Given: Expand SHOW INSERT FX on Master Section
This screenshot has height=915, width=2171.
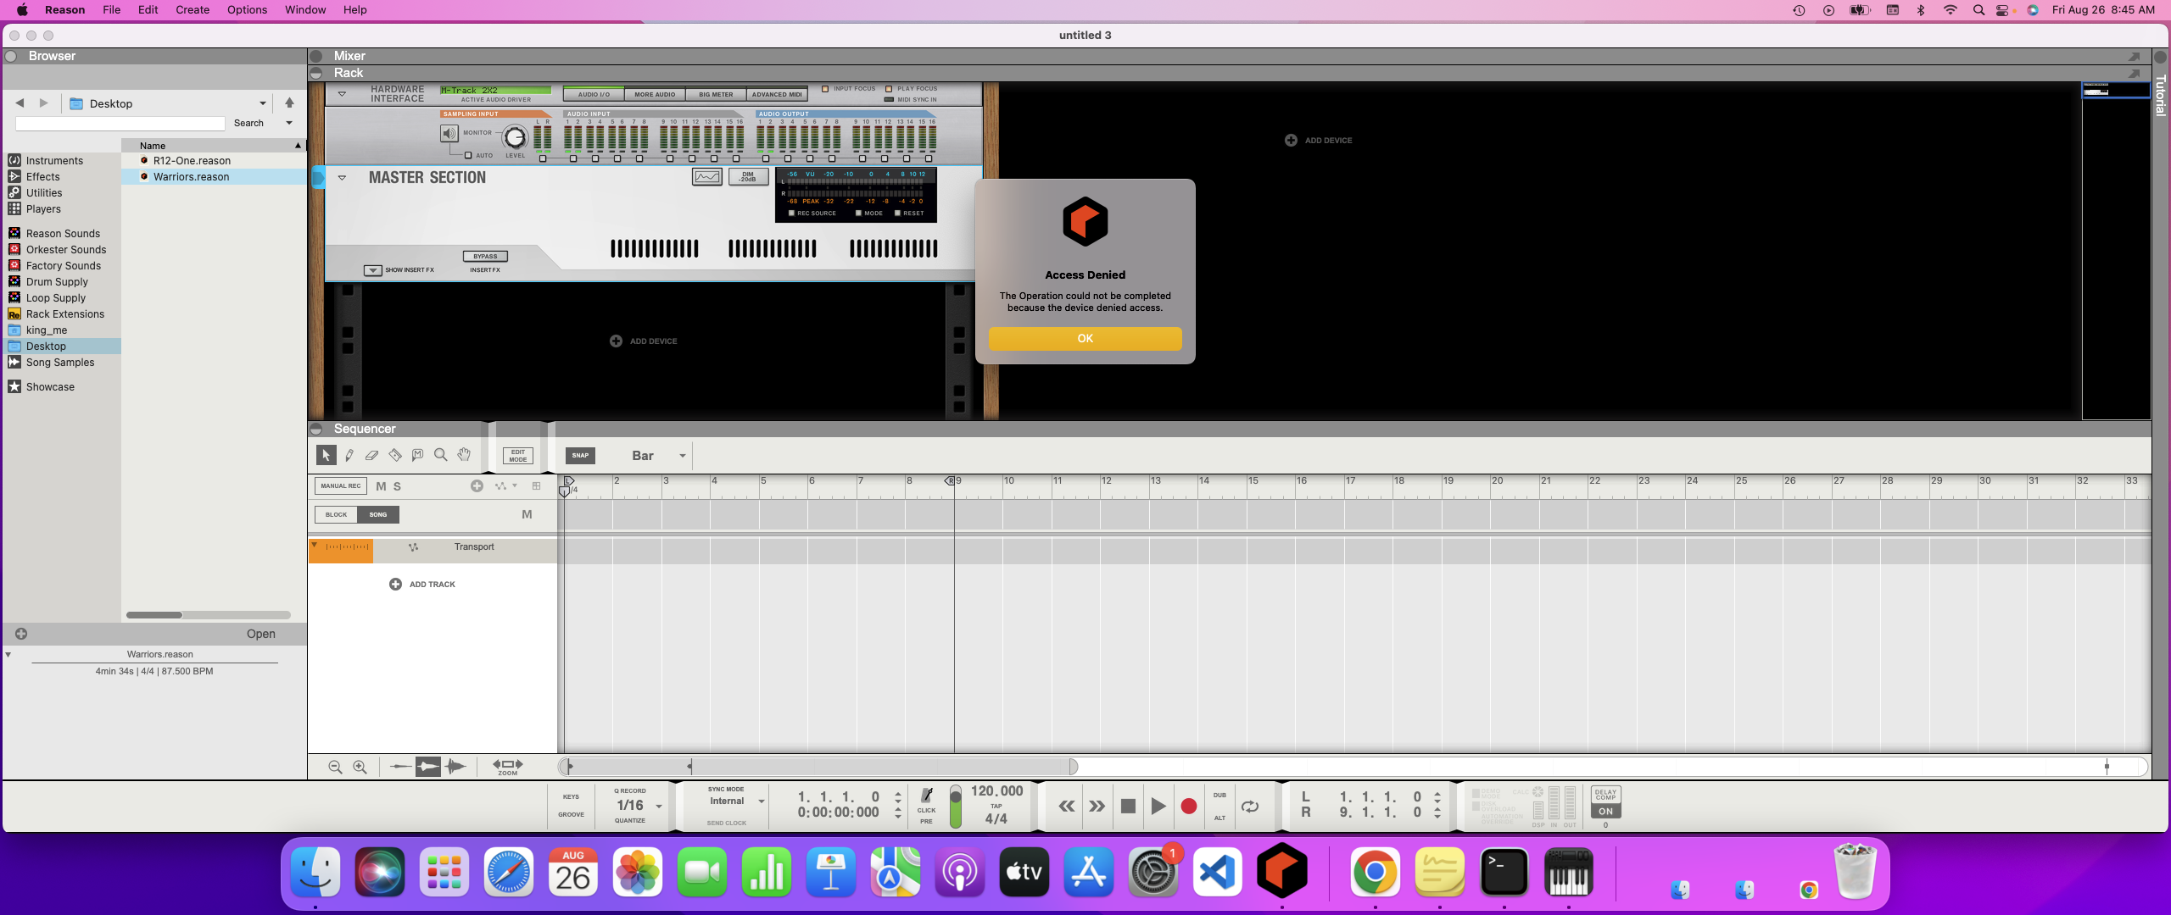Looking at the screenshot, I should click(373, 270).
